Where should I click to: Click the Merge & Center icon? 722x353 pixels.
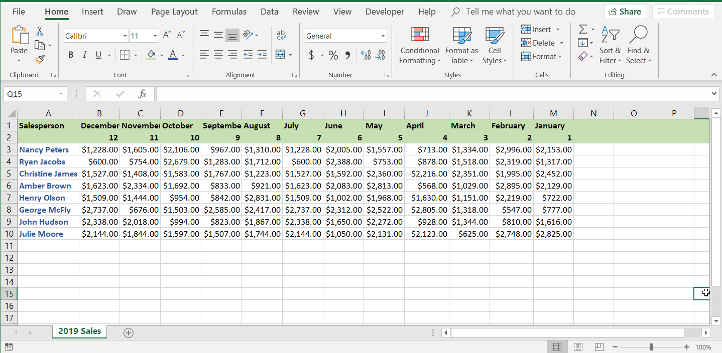(281, 55)
